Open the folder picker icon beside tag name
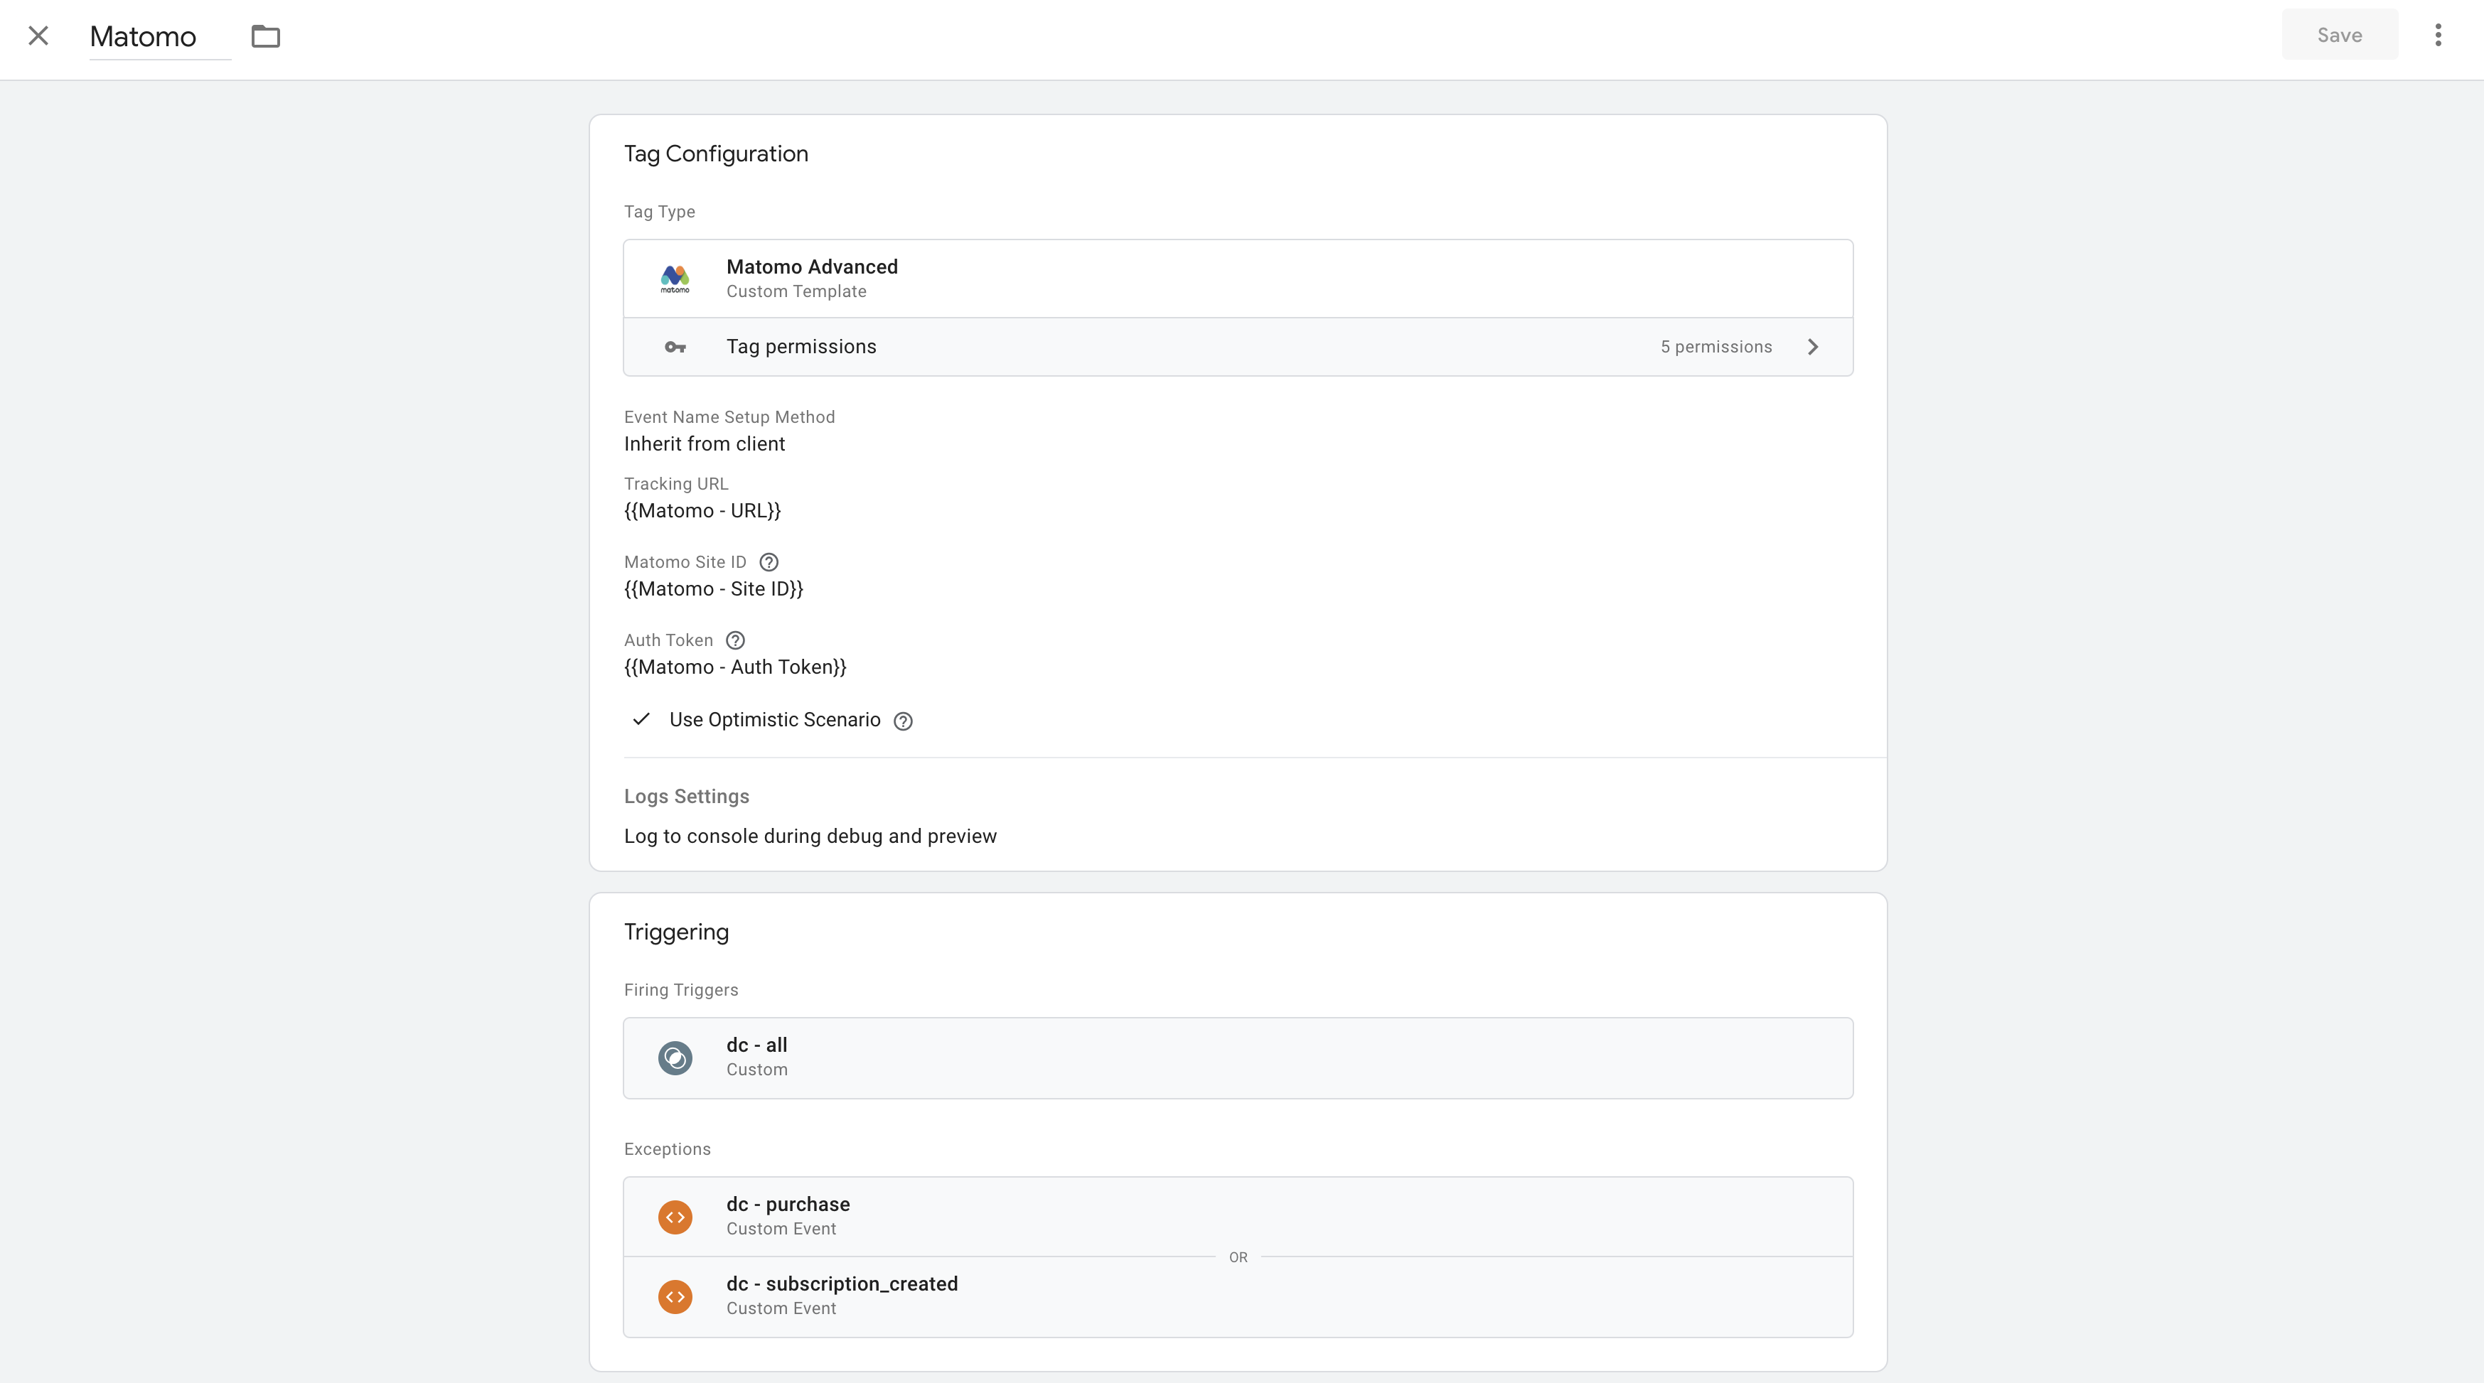Screen dimensions: 2484x1383 (265, 37)
